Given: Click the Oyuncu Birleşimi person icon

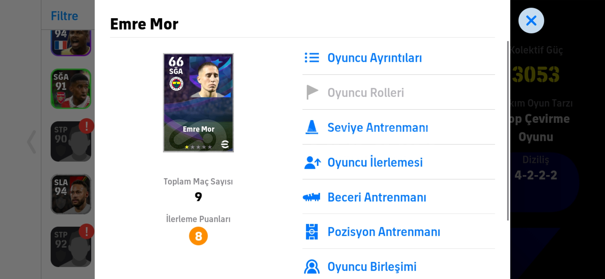Looking at the screenshot, I should [x=312, y=267].
